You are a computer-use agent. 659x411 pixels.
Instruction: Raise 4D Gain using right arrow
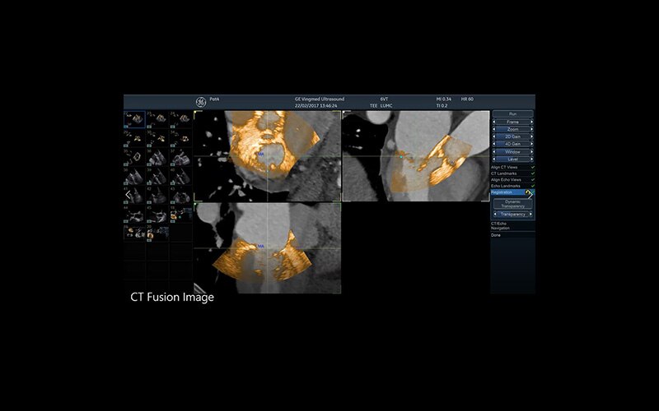[531, 144]
